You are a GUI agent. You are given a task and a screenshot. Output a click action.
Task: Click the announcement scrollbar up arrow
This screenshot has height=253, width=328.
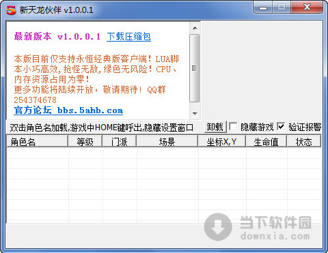pyautogui.click(x=195, y=28)
